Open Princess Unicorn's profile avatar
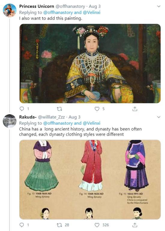The image size is (165, 231). pos(10,10)
